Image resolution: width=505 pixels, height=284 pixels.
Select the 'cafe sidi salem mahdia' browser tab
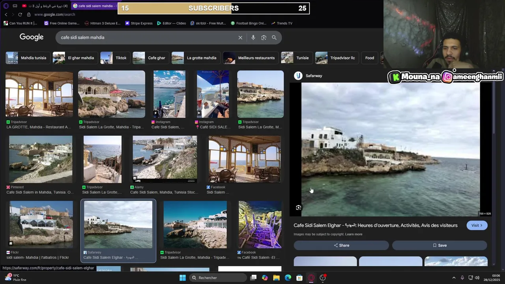tap(95, 6)
